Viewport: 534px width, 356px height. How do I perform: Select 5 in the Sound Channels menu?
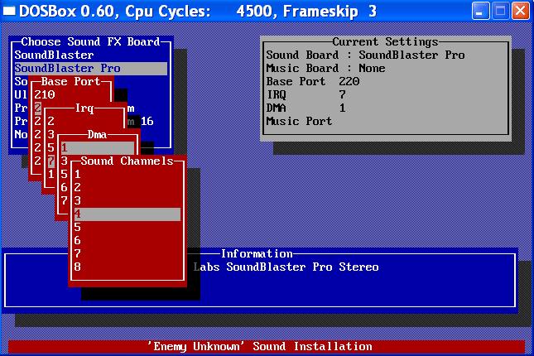(127, 227)
